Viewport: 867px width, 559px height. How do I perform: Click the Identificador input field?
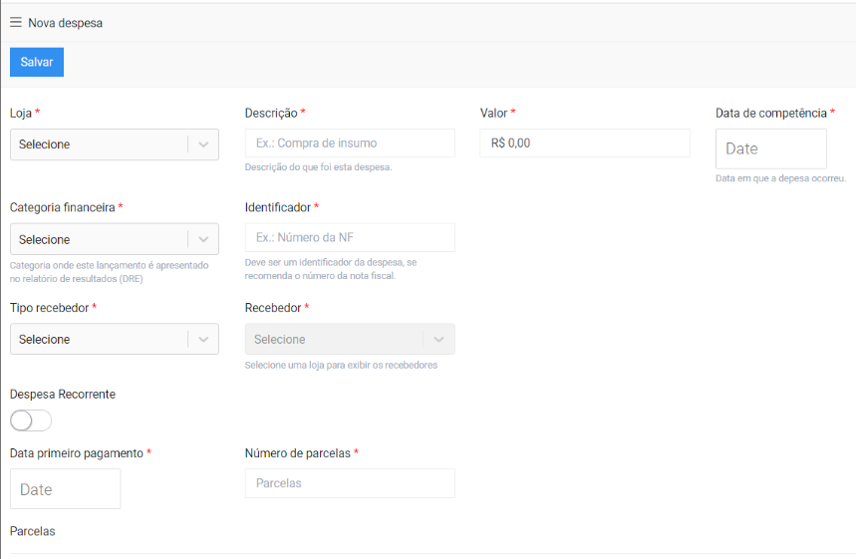(350, 238)
